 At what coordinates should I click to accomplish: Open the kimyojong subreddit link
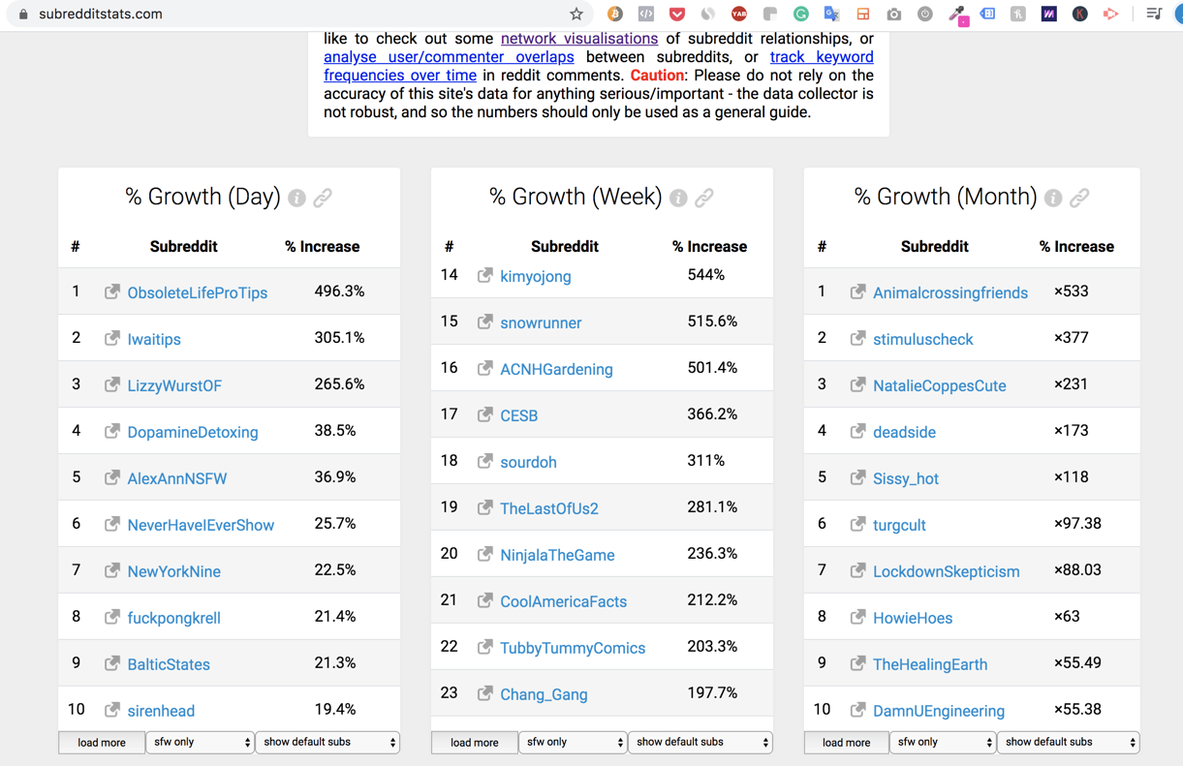(536, 276)
